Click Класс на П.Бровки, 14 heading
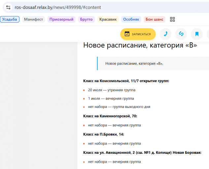 point(104,134)
